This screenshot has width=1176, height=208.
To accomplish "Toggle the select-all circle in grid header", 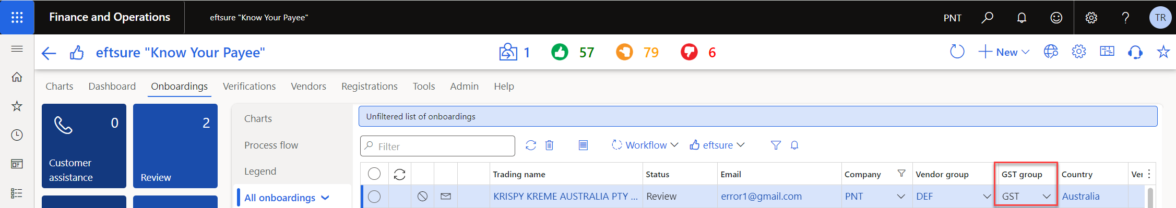I will (x=374, y=174).
